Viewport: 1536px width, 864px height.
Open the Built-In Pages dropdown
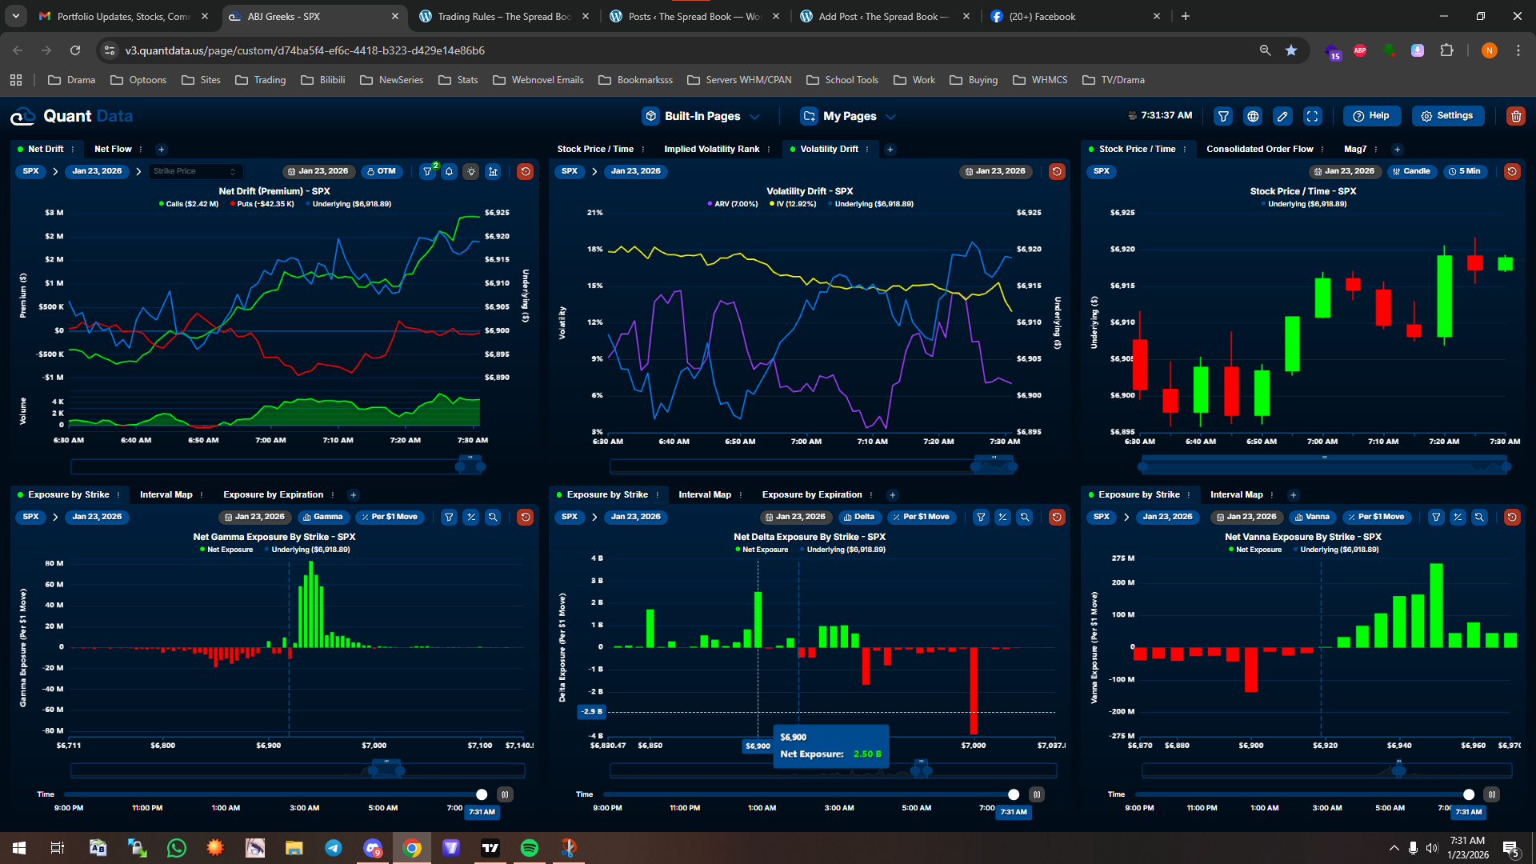(x=702, y=116)
